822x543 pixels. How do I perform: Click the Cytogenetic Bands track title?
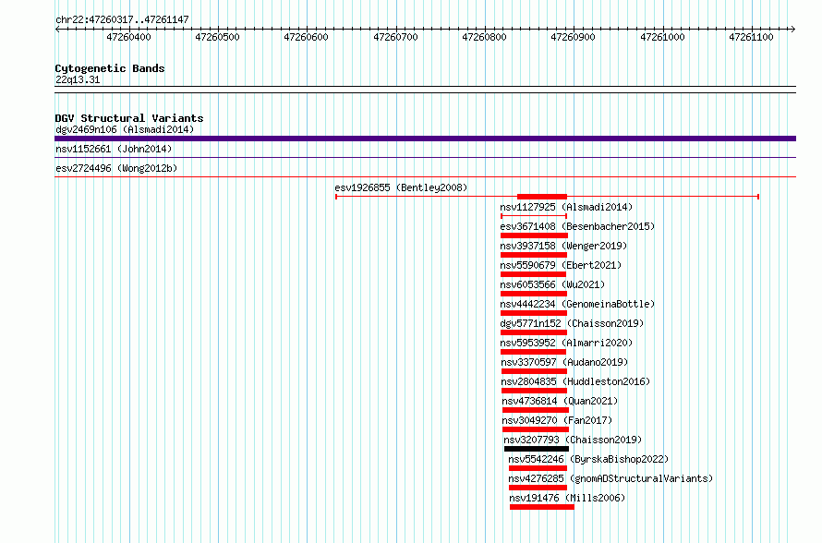[110, 68]
